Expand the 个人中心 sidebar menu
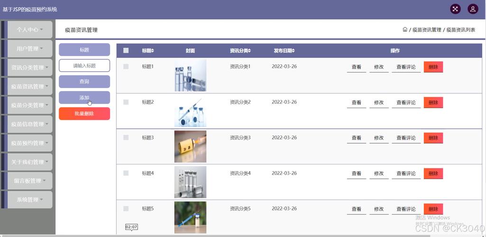The width and height of the screenshot is (486, 237). pyautogui.click(x=30, y=30)
